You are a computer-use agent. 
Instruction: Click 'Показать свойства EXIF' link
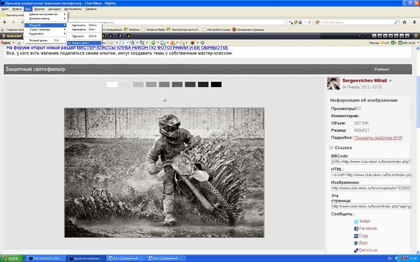(x=378, y=138)
